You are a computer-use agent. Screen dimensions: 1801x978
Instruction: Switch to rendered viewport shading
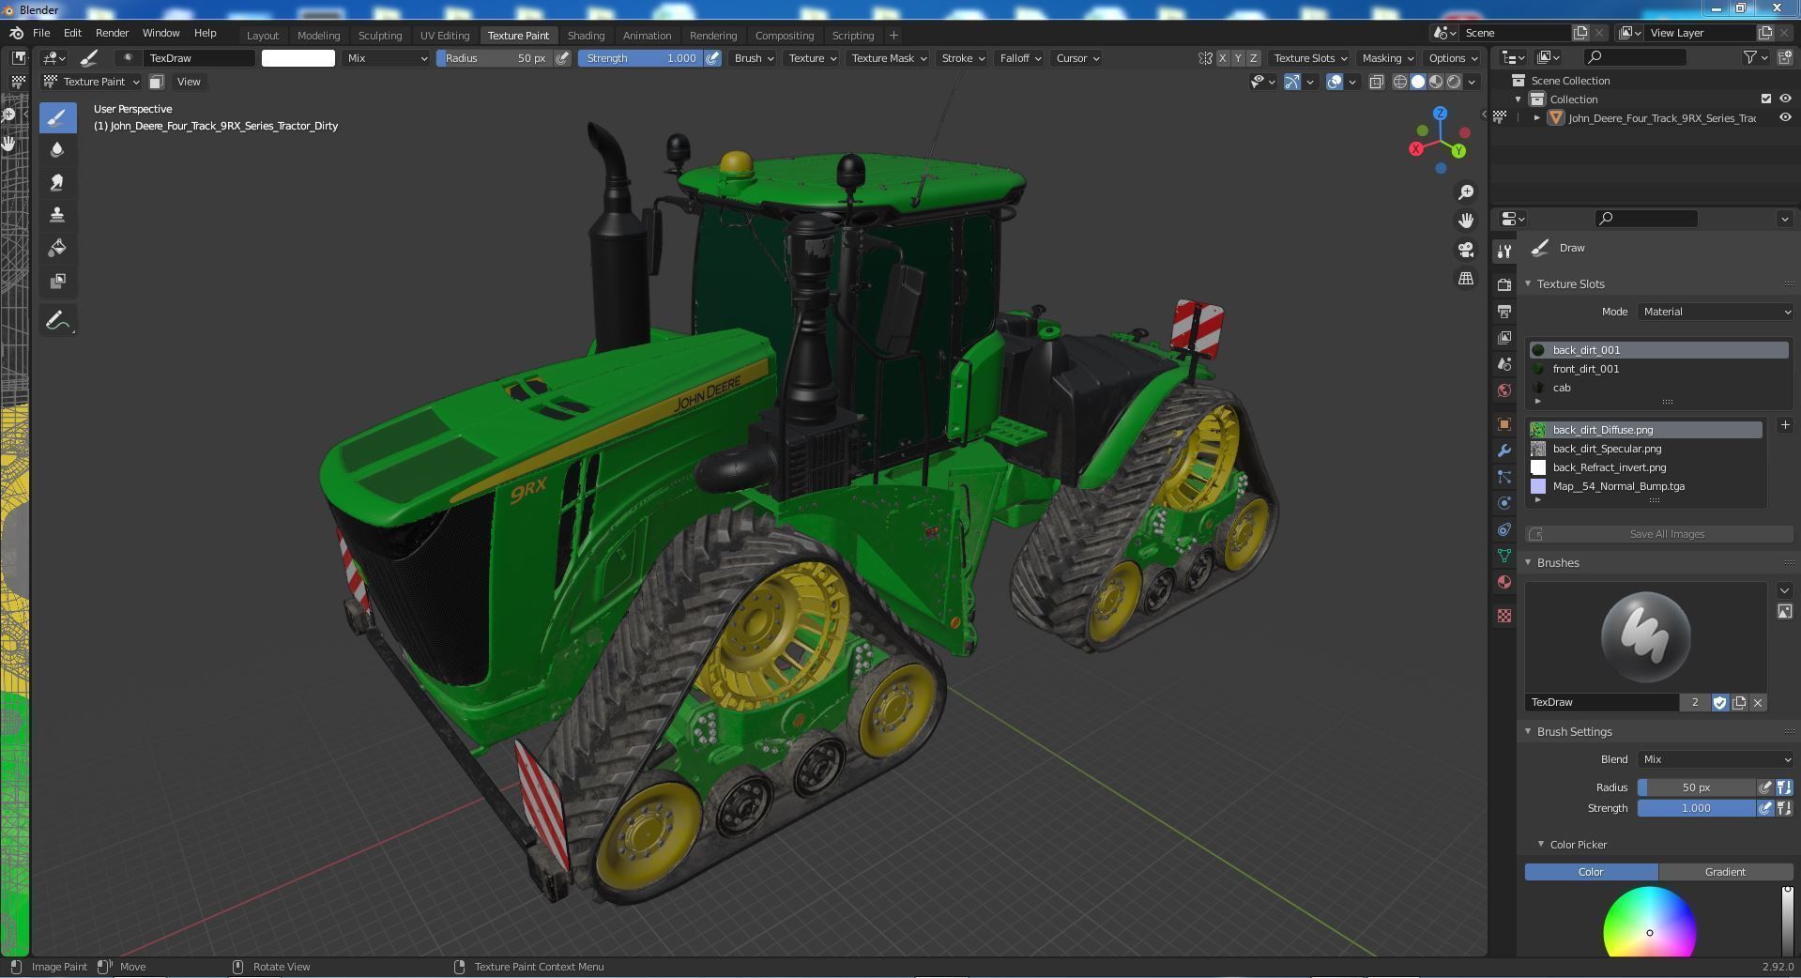tap(1454, 82)
